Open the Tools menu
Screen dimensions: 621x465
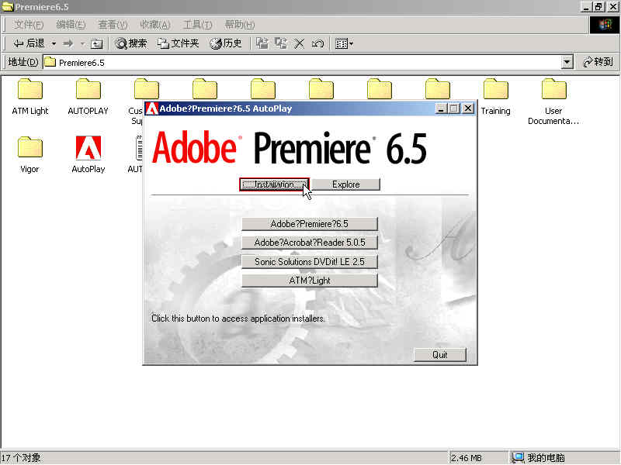pyautogui.click(x=197, y=25)
